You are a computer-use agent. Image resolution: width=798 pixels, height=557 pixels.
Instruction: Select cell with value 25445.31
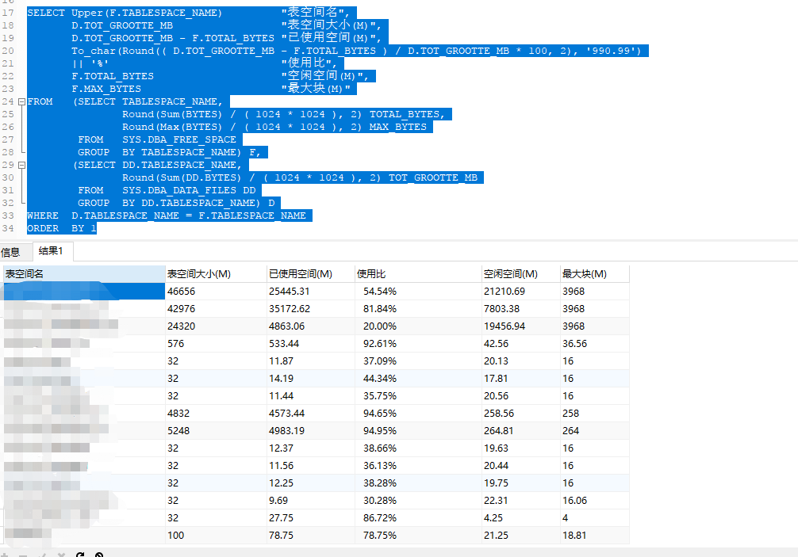(x=310, y=292)
